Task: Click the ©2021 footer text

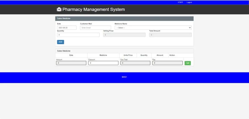Action: point(124,77)
